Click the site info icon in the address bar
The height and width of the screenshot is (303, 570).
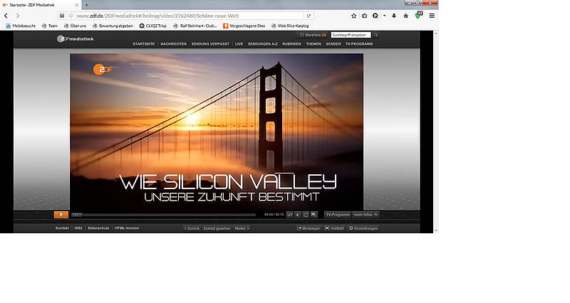pos(71,16)
